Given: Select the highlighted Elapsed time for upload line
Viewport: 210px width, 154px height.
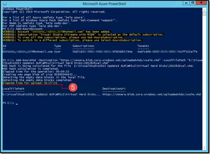Looking at the screenshot, I should [x=29, y=83].
